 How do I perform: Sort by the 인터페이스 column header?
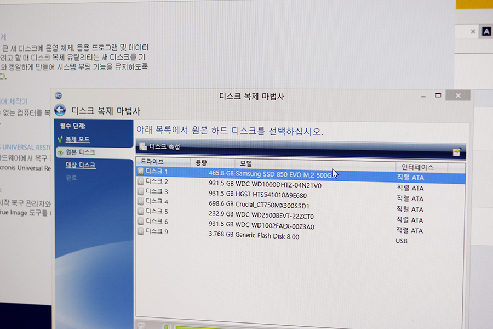pos(417,167)
